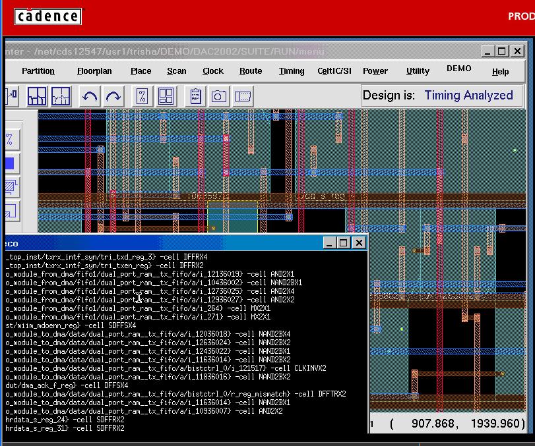Click the dashed rectangle selection toolbar icon
The width and height of the screenshot is (535, 446).
click(243, 97)
